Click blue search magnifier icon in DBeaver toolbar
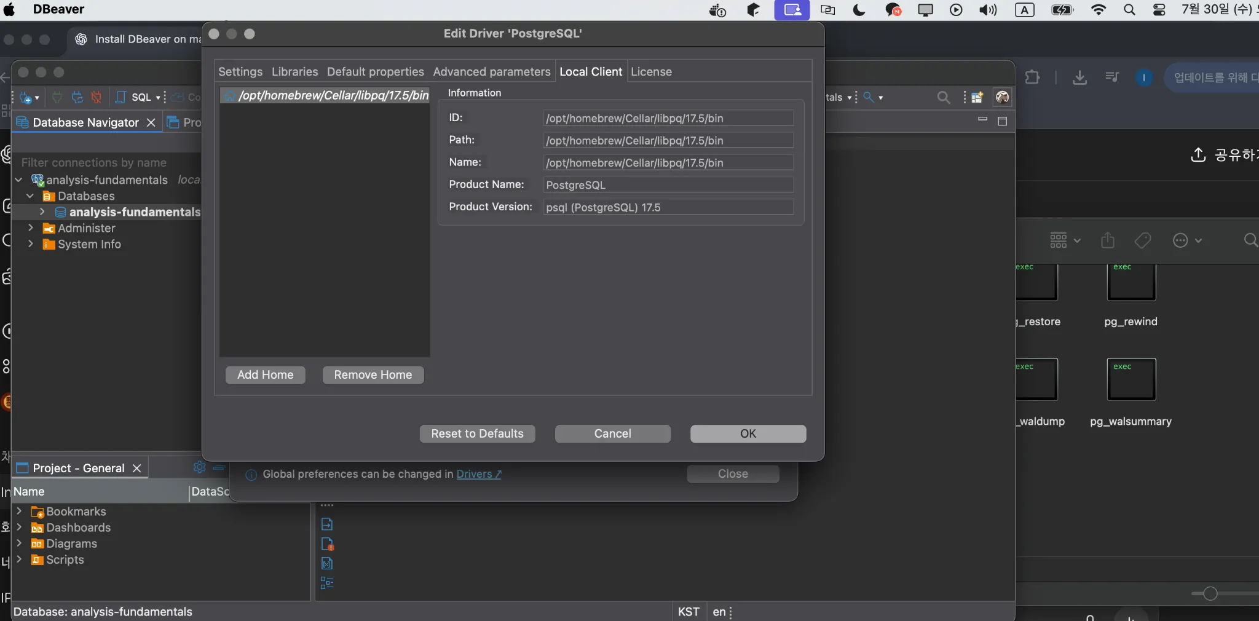 coord(869,97)
